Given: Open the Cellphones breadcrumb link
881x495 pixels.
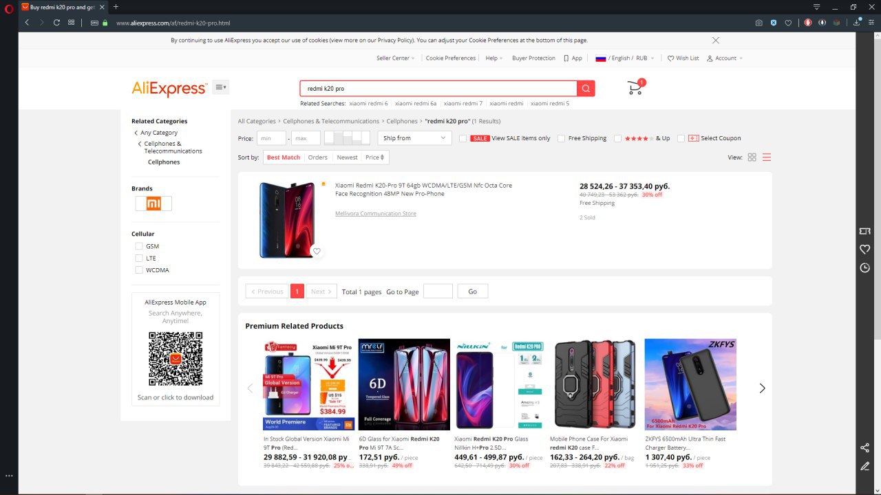Looking at the screenshot, I should (x=402, y=121).
